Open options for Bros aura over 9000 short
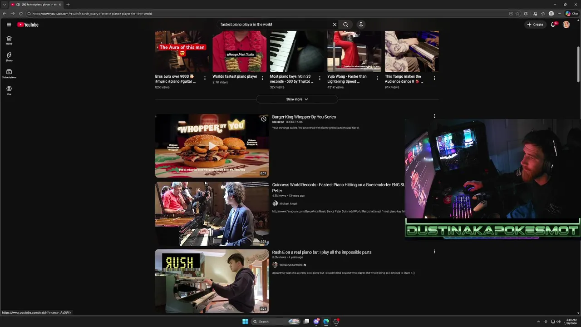 [x=205, y=78]
